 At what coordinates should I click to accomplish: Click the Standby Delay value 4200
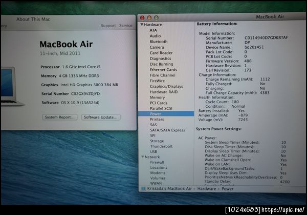pyautogui.click(x=284, y=182)
